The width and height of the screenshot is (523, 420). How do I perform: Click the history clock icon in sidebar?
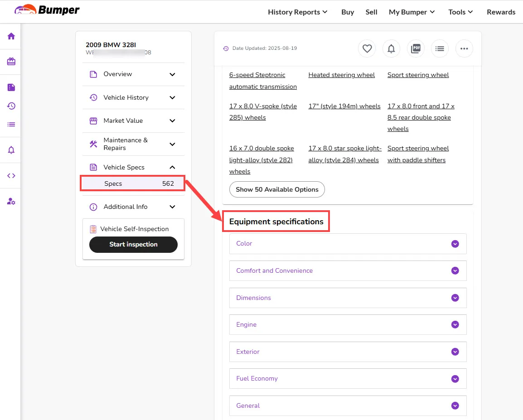[x=10, y=106]
